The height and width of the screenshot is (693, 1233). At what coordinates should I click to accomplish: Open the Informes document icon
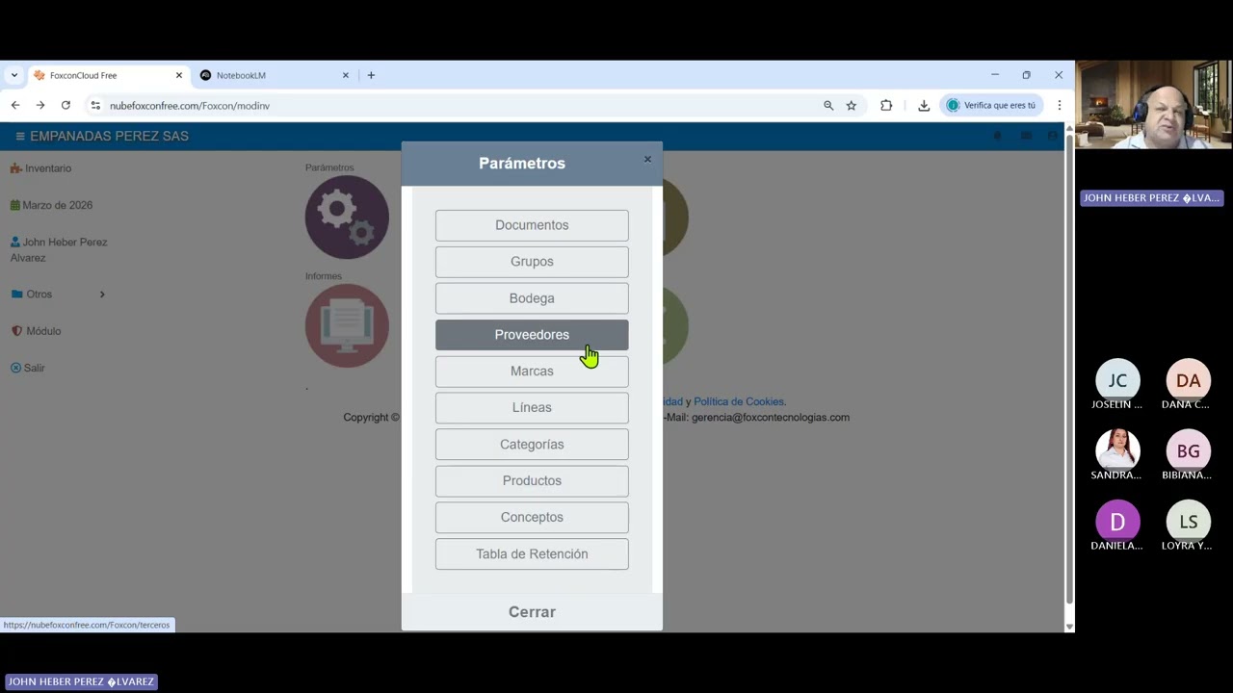[x=347, y=325]
